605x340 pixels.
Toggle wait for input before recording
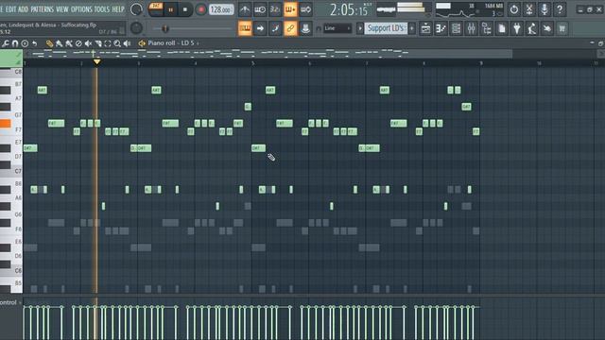pyautogui.click(x=260, y=9)
